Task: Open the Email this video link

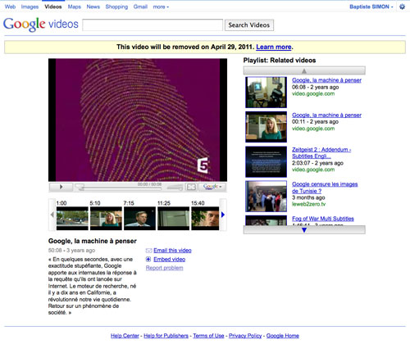Action: coord(172,251)
